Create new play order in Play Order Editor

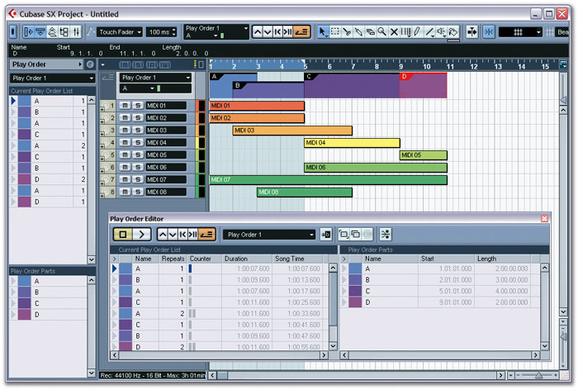click(x=344, y=235)
